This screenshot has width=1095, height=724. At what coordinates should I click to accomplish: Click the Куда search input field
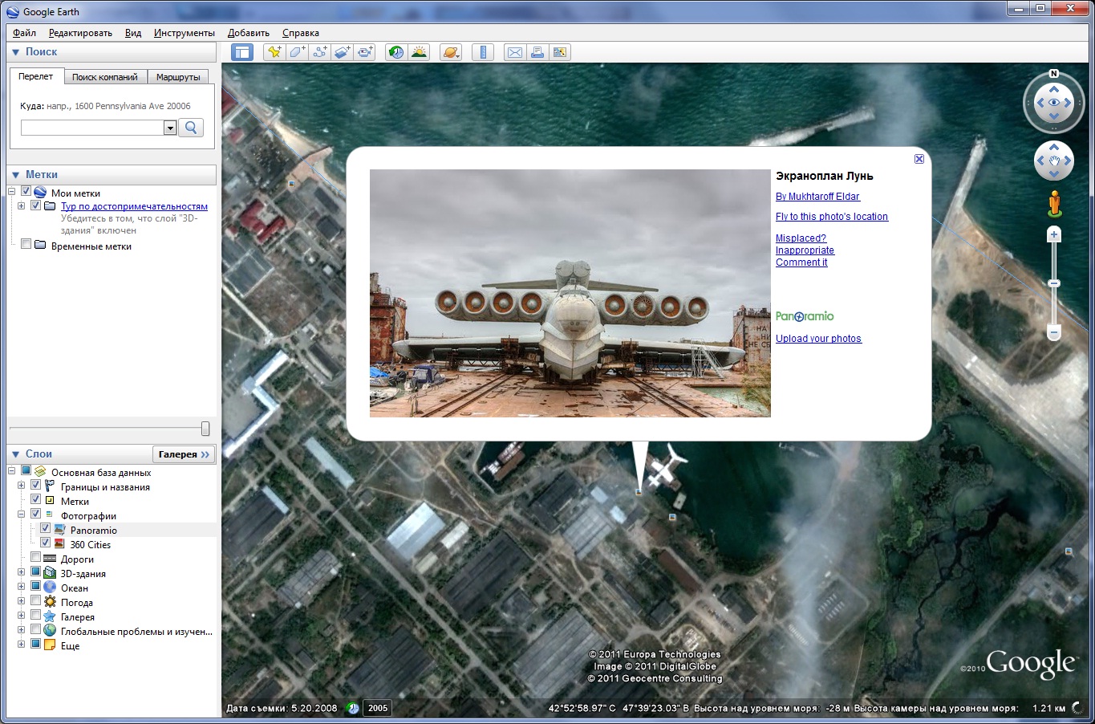click(92, 128)
